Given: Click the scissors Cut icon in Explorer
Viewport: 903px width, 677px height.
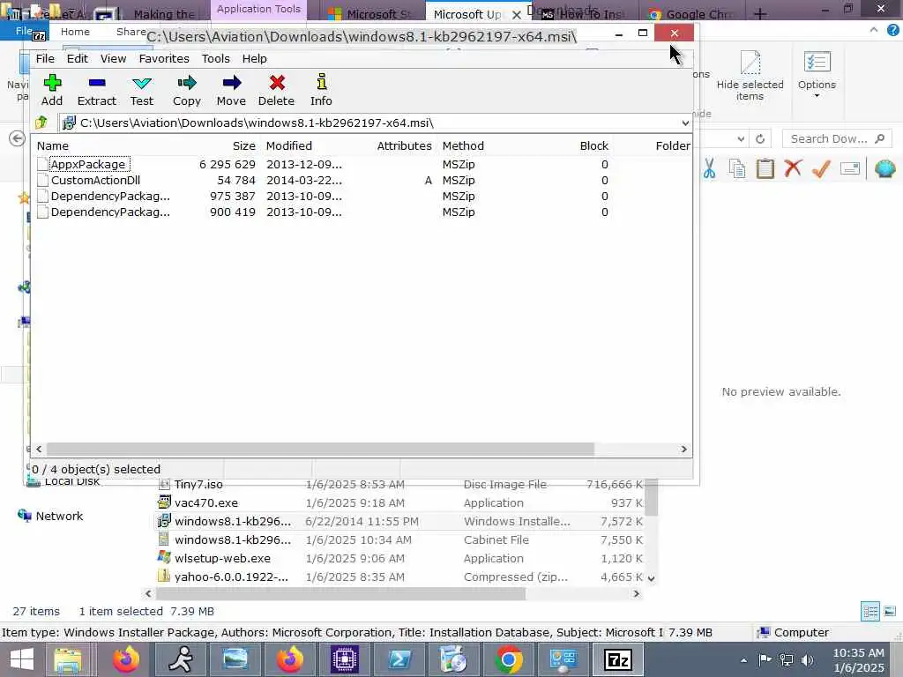Looking at the screenshot, I should tap(709, 168).
